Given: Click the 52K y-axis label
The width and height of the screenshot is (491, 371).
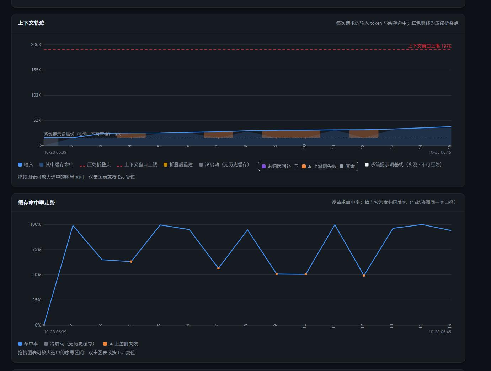Looking at the screenshot, I should [x=37, y=120].
